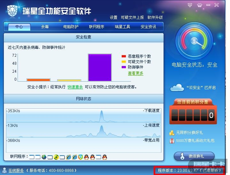The width and height of the screenshot is (230, 175).
Task: Click the 353K/s download speed value
Action: point(13,111)
